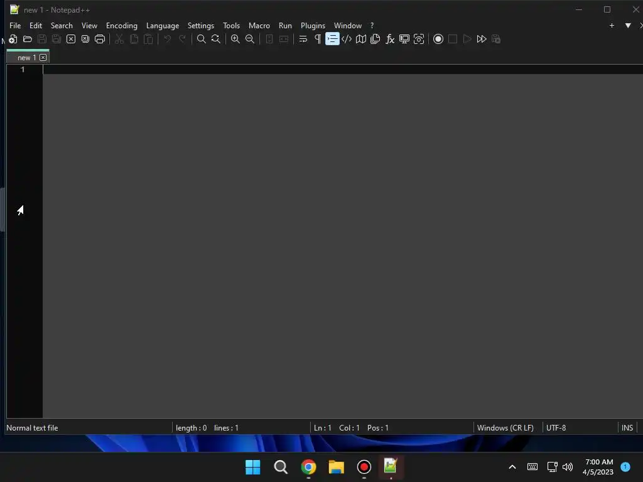Open Folder as Workspace monitor icon
This screenshot has width=643, height=482.
pos(404,39)
